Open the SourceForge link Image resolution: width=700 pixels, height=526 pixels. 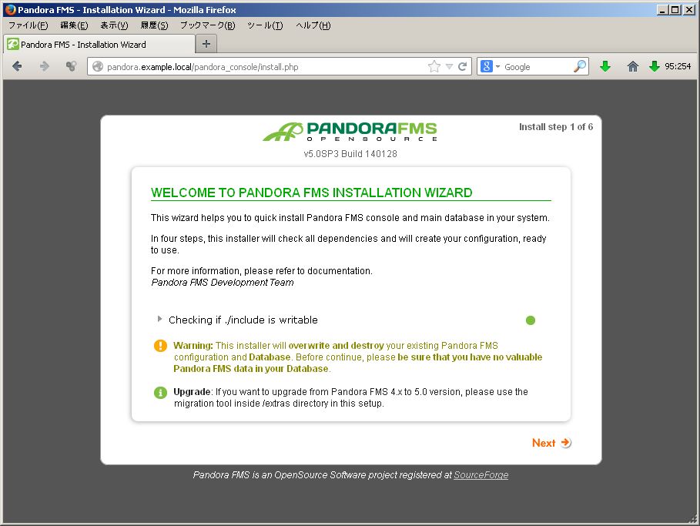pos(481,475)
